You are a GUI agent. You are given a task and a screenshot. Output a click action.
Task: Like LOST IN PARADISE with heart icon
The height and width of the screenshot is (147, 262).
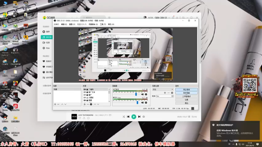coord(80,118)
